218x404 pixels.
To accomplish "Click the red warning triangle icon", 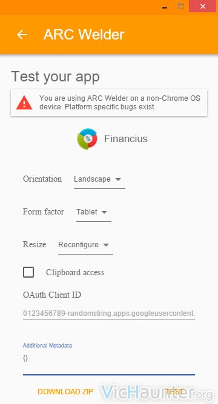I will point(24,103).
